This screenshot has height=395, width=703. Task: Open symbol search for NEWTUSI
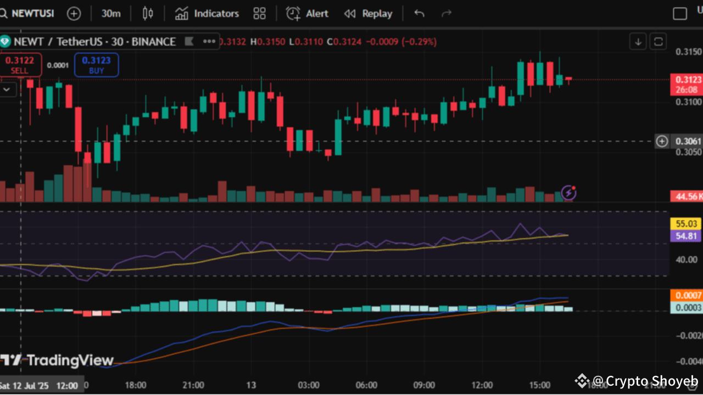click(x=27, y=13)
